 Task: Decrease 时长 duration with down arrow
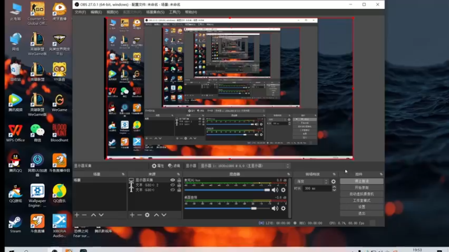tap(334, 190)
